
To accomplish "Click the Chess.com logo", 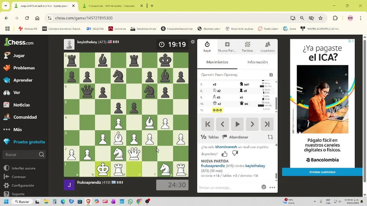I will coord(19,42).
